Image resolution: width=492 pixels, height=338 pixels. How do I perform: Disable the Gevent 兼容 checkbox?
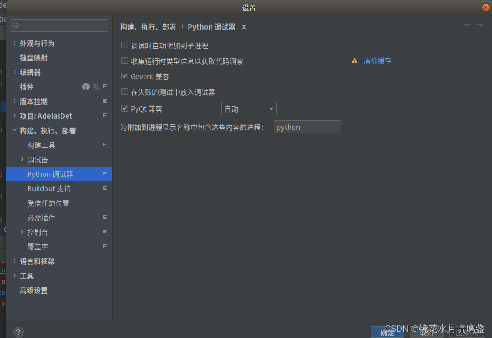tap(125, 76)
